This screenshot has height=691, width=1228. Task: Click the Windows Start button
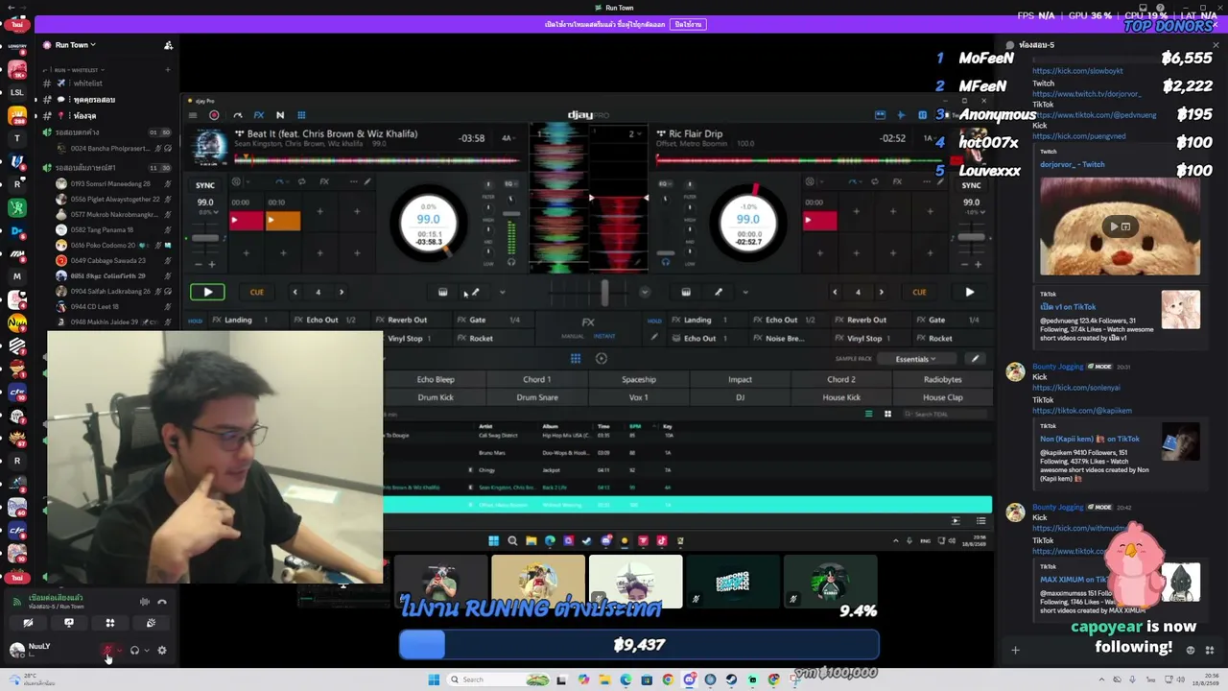pyautogui.click(x=434, y=679)
